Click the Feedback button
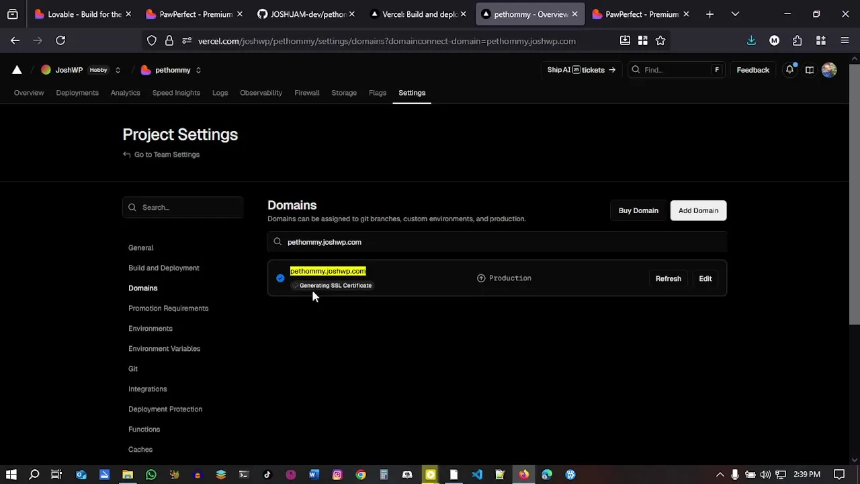Viewport: 860px width, 484px height. tap(752, 70)
